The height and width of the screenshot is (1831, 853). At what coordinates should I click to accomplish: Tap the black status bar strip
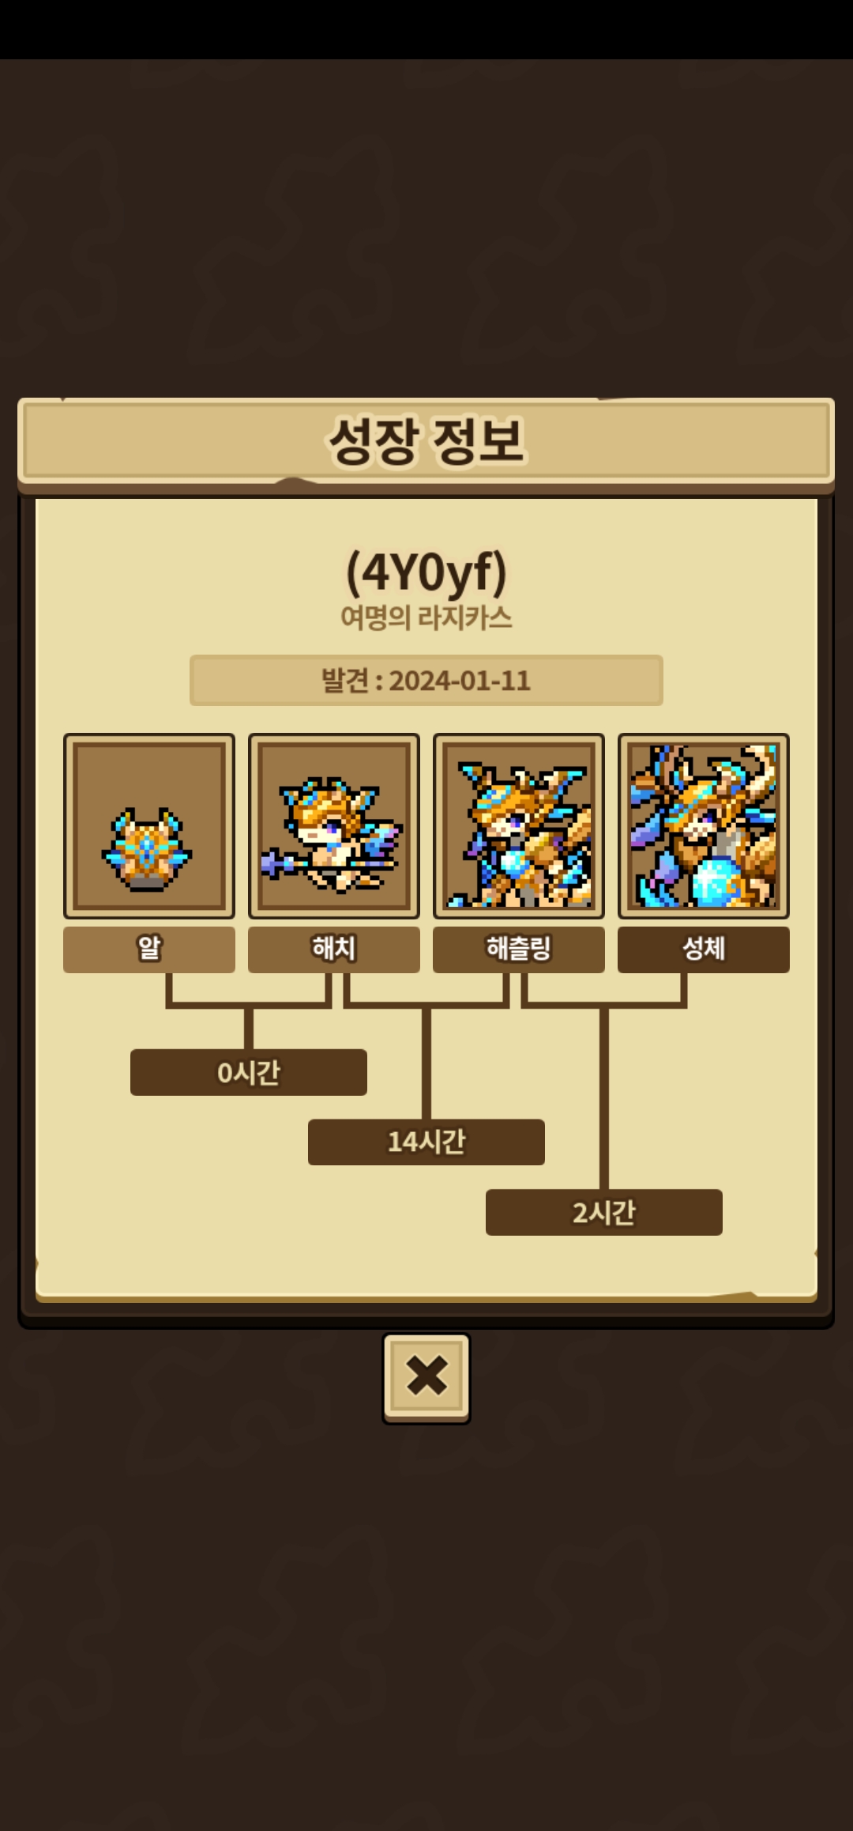tap(426, 29)
